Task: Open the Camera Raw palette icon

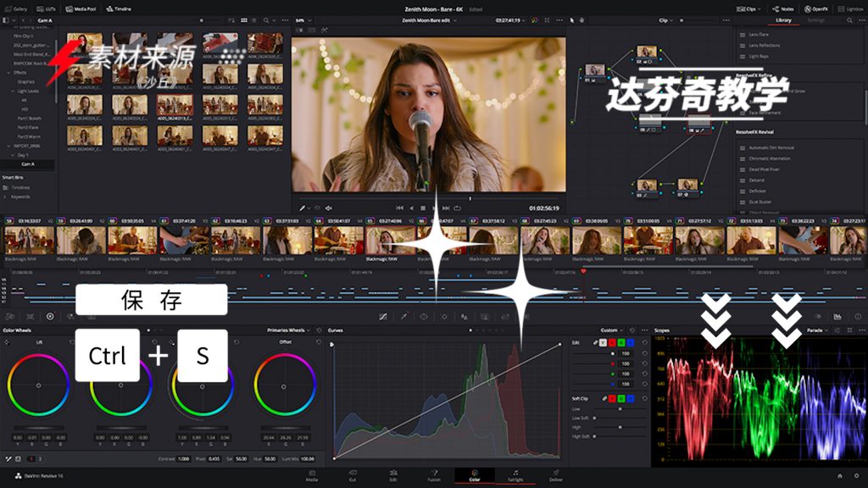Action: coord(10,317)
